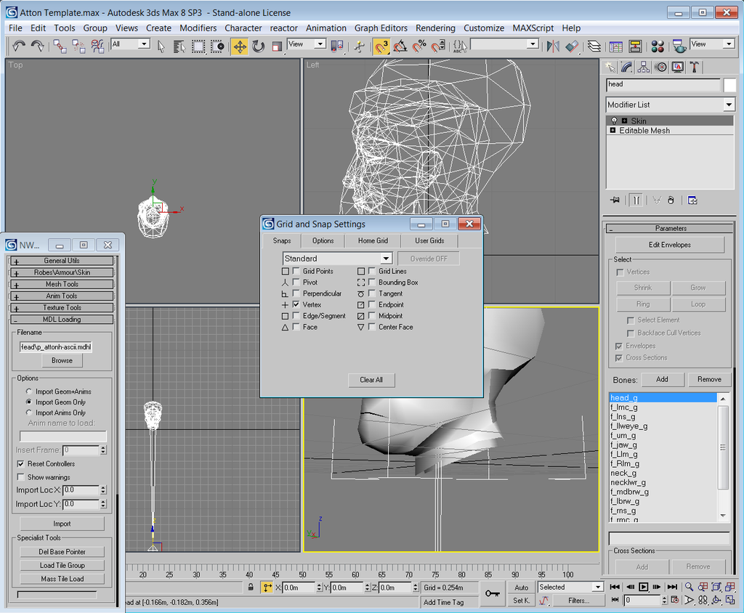Image resolution: width=744 pixels, height=613 pixels.
Task: Select Import Geom+Anims radio button
Action: [x=29, y=391]
